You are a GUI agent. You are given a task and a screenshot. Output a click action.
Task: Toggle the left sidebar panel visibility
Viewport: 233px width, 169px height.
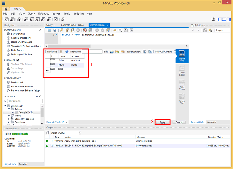[x=220, y=19]
